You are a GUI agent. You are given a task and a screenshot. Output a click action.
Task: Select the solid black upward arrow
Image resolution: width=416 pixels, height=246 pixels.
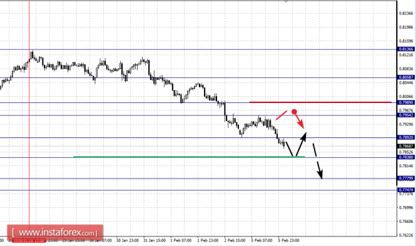point(301,144)
